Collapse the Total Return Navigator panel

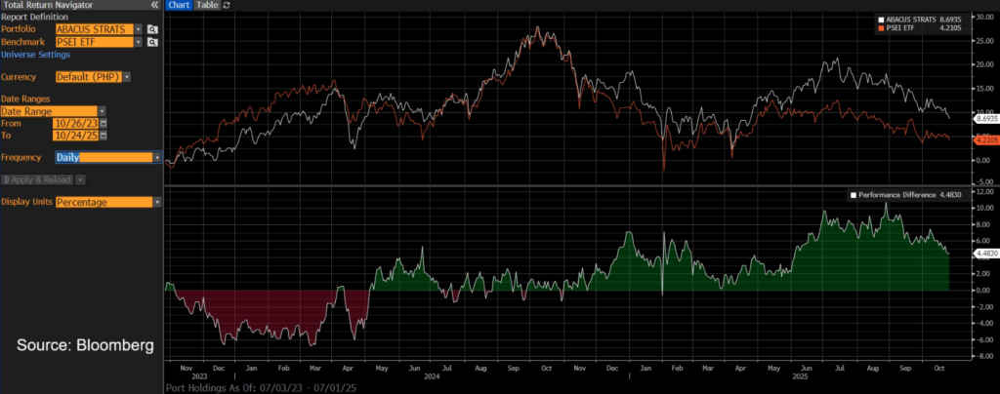[x=155, y=5]
